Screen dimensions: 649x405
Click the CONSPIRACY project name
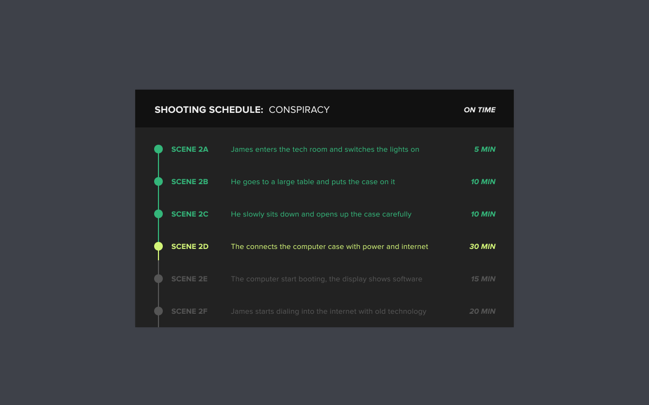299,110
